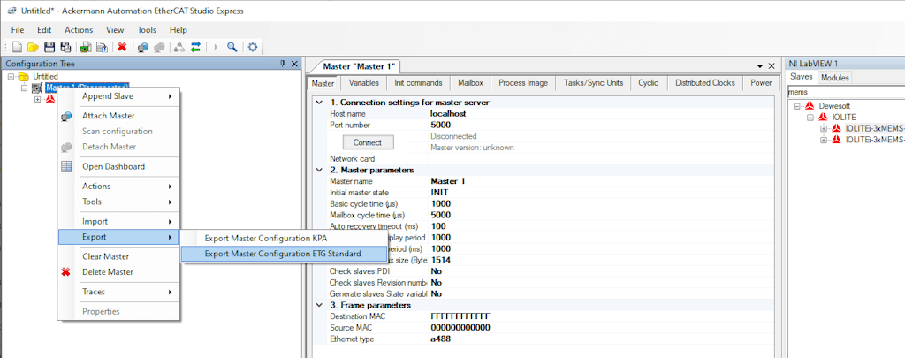The height and width of the screenshot is (358, 905).
Task: Click the Ethernet type value a488
Action: coord(441,339)
